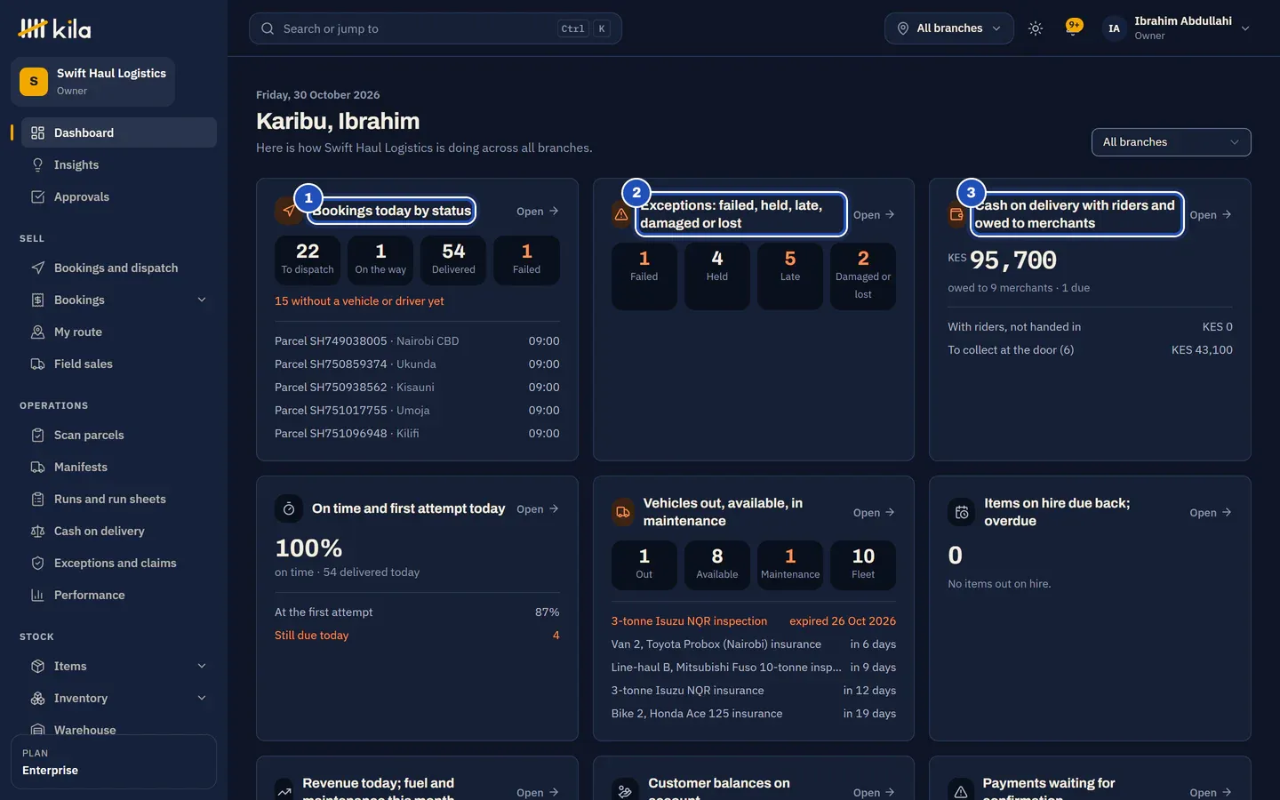Click the stopwatch icon on the On time card
The image size is (1280, 800).
(289, 508)
